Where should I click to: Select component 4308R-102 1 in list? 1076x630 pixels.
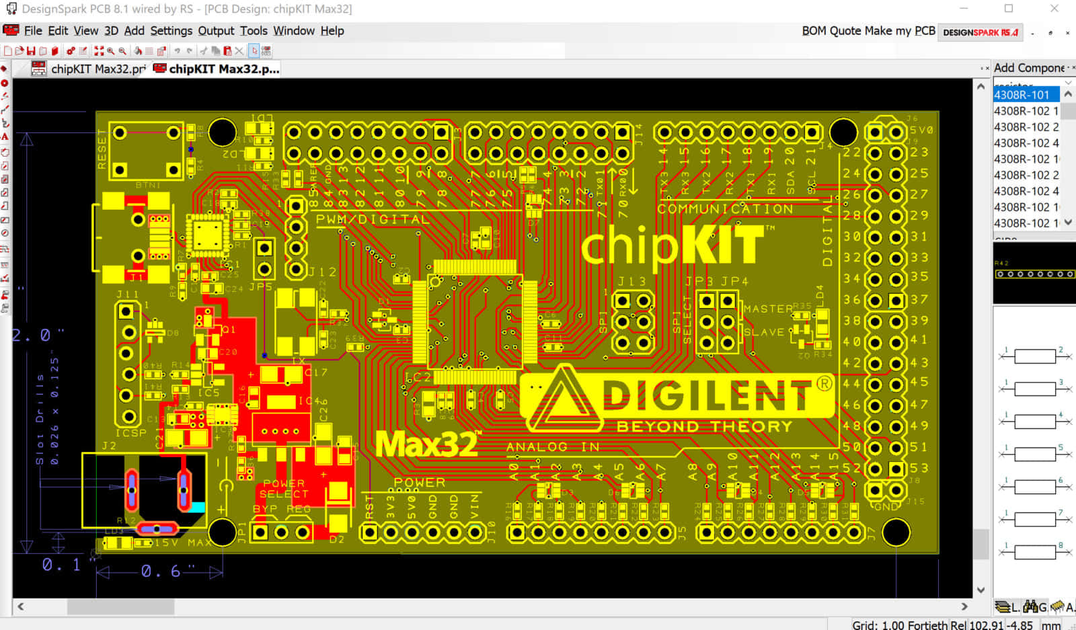1026,111
